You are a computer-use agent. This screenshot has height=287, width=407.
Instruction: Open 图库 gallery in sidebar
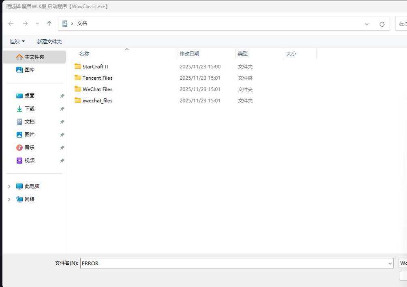[30, 70]
